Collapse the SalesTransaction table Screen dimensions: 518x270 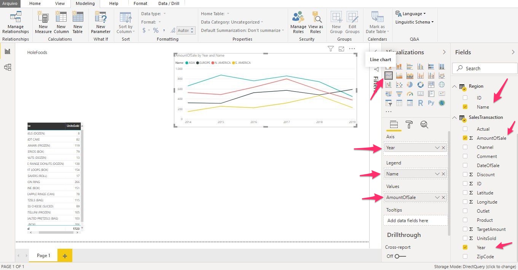(454, 118)
